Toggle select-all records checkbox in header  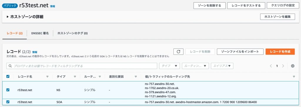pos(8,77)
